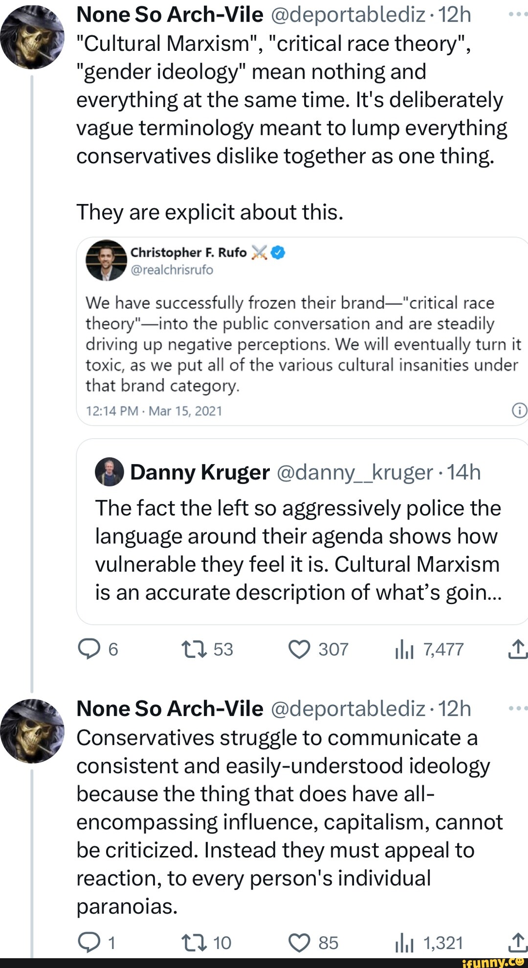Reply to the first None So Arch-Vile tweet
528x968 pixels.
88,649
